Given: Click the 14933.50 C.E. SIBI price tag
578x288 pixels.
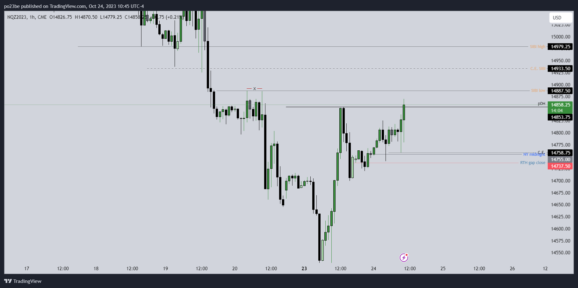Looking at the screenshot, I should pos(560,69).
